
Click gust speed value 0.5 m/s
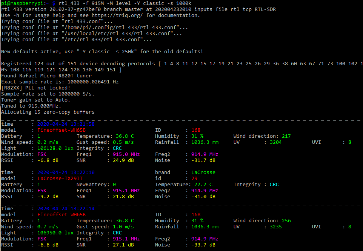tap(123, 142)
